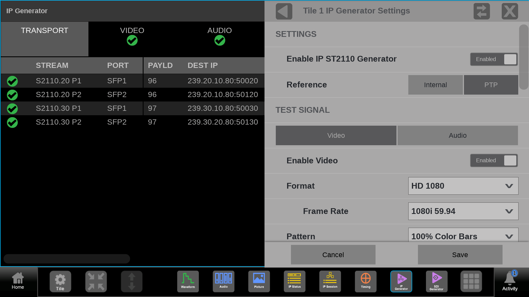Expand the Pattern 100% Color Bars dropdown

tap(463, 236)
